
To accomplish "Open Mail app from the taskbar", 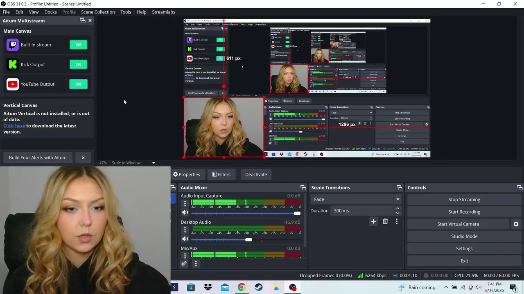I will click(225, 287).
